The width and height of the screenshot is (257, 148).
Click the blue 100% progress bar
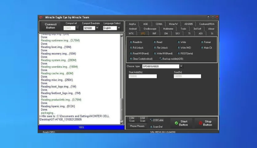click(x=81, y=127)
